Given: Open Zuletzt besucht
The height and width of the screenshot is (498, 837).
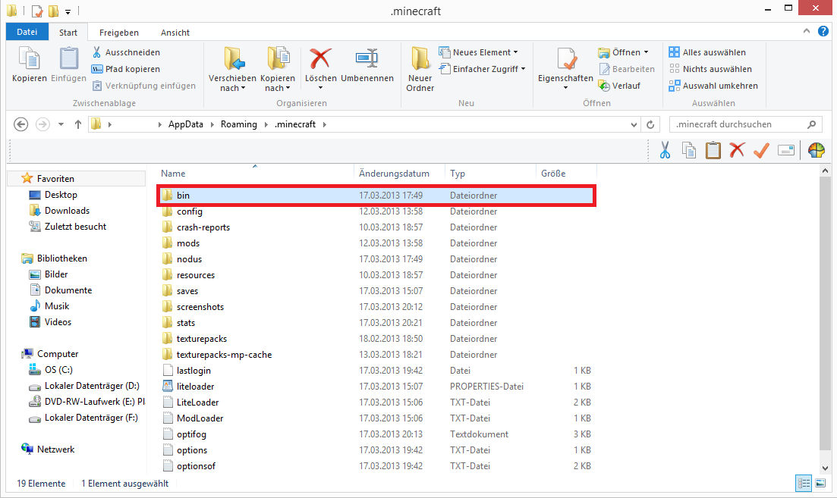Looking at the screenshot, I should click(x=75, y=227).
